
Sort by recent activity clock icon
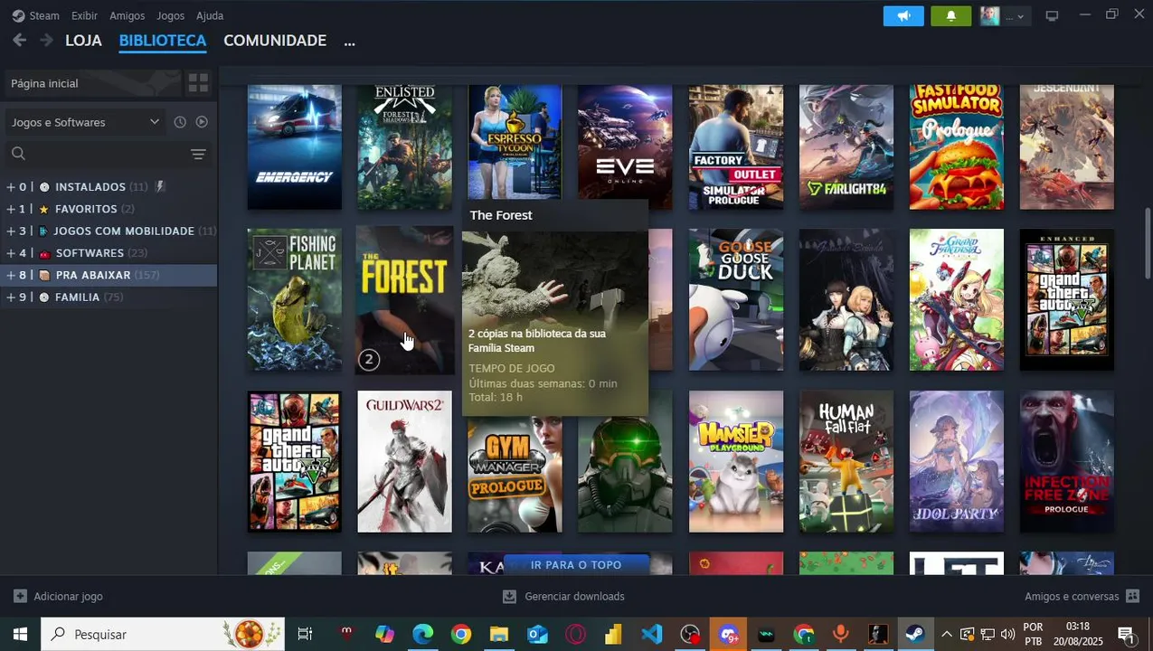180,122
